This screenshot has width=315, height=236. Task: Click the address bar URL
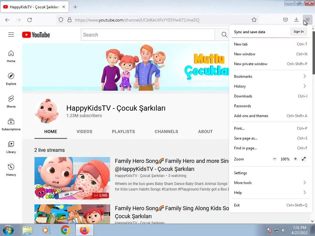point(137,20)
